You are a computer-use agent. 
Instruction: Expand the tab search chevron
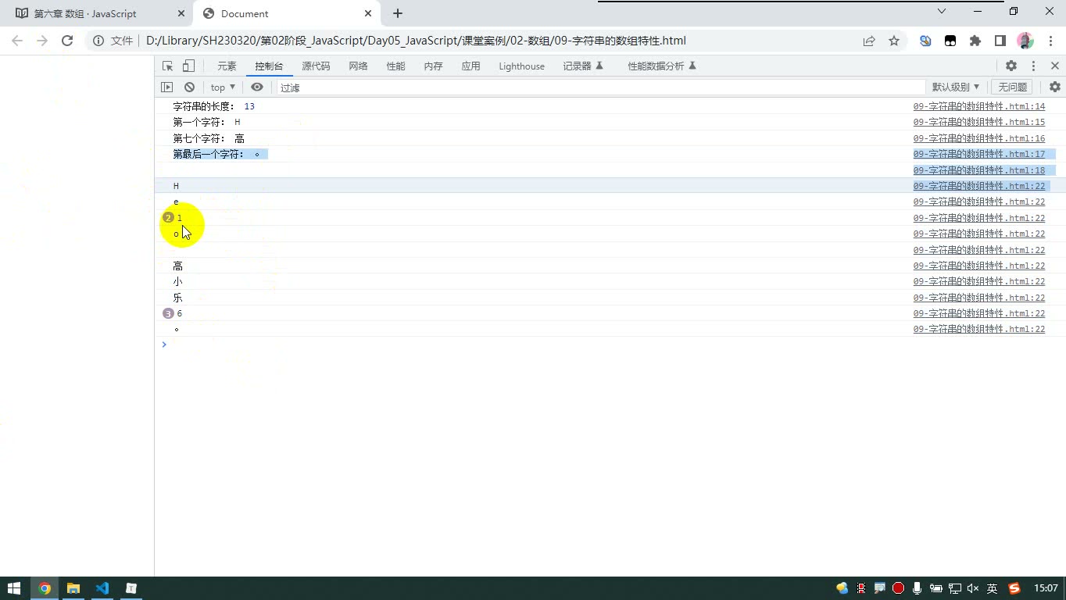click(x=942, y=11)
